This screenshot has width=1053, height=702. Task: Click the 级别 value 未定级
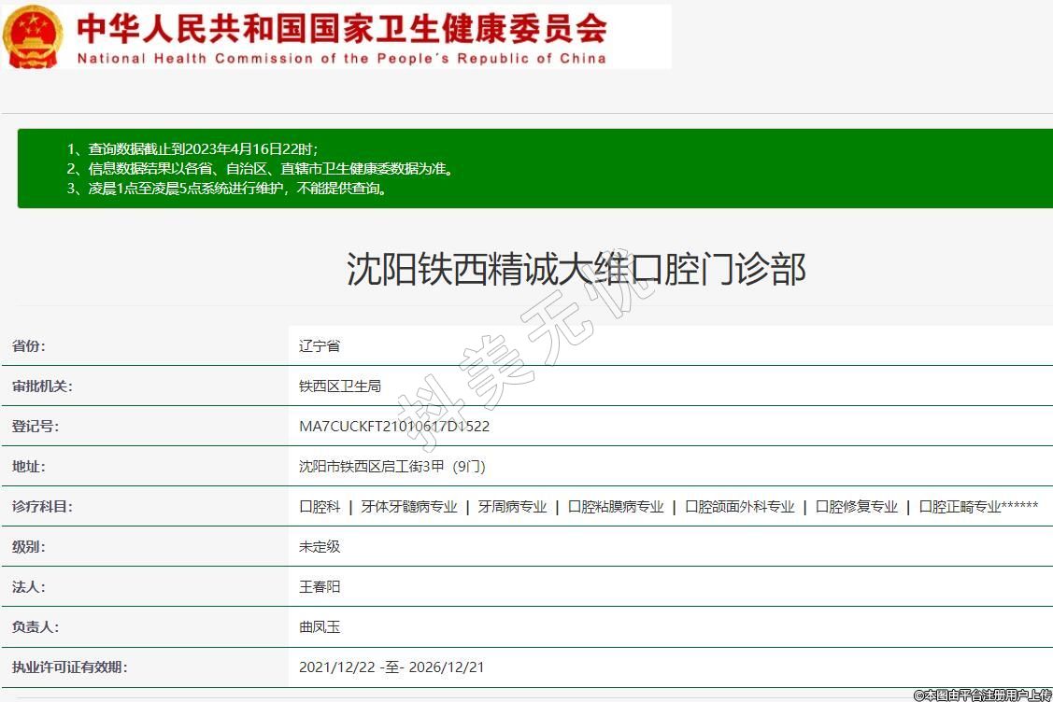(320, 547)
